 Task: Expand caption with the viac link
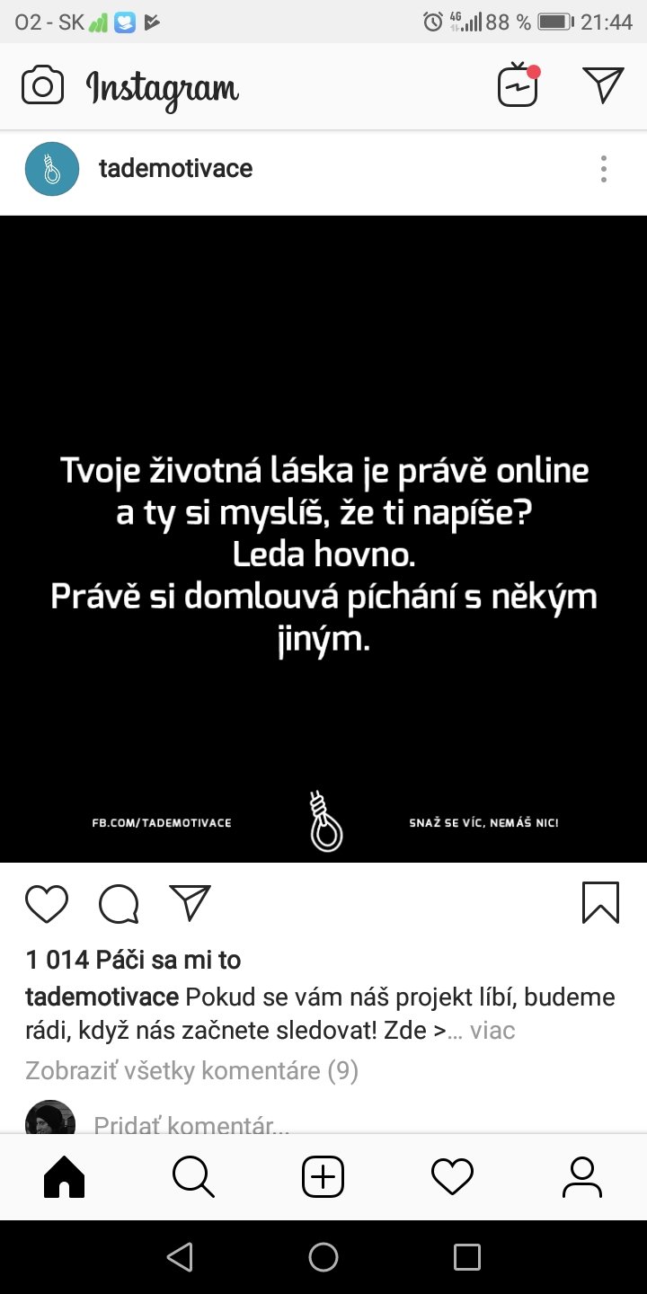point(492,1030)
